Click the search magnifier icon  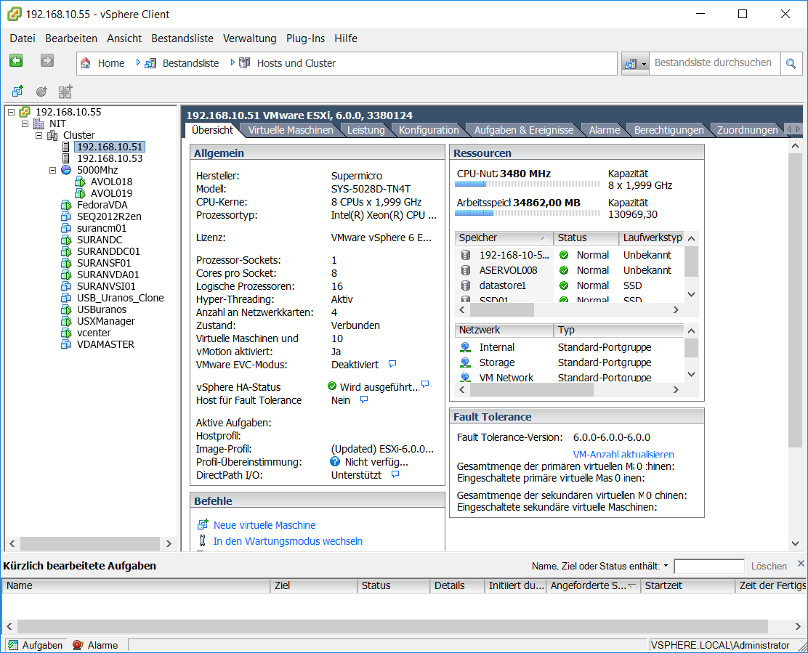[x=791, y=63]
